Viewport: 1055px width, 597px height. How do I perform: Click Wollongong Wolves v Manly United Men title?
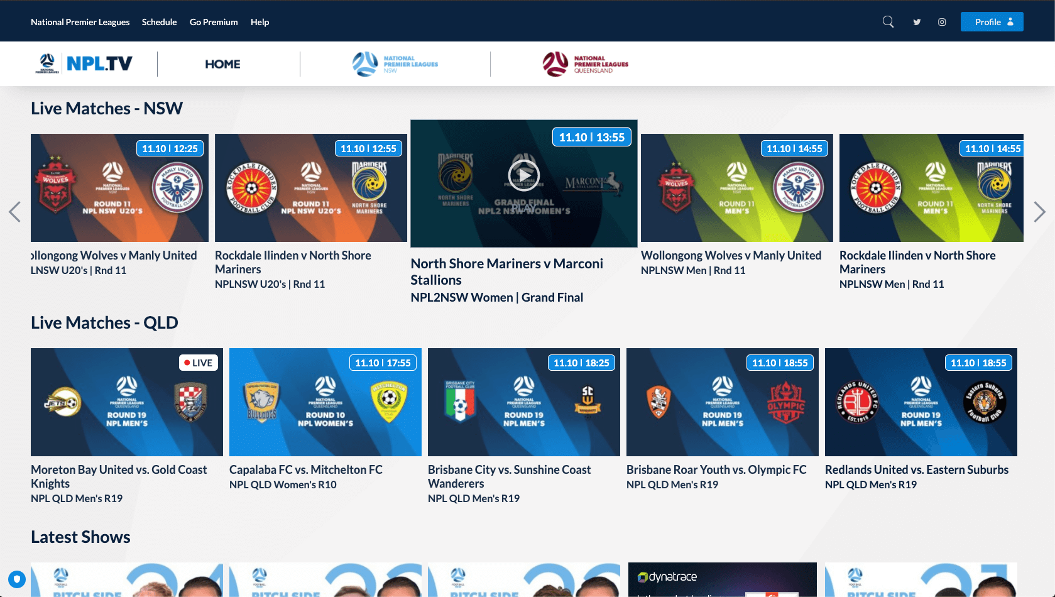pyautogui.click(x=731, y=256)
